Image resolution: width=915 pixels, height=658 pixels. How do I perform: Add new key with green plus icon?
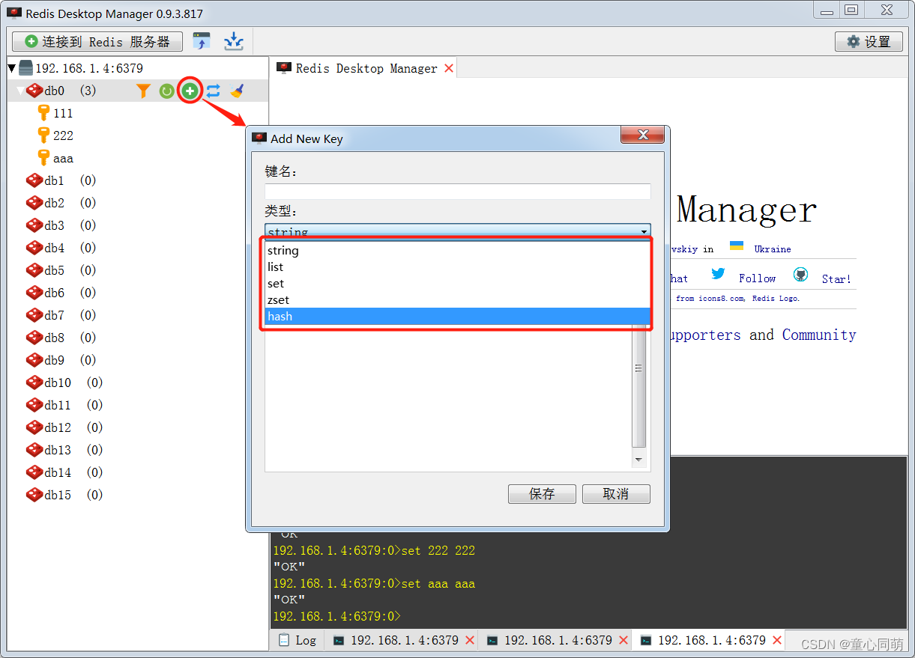coord(190,91)
